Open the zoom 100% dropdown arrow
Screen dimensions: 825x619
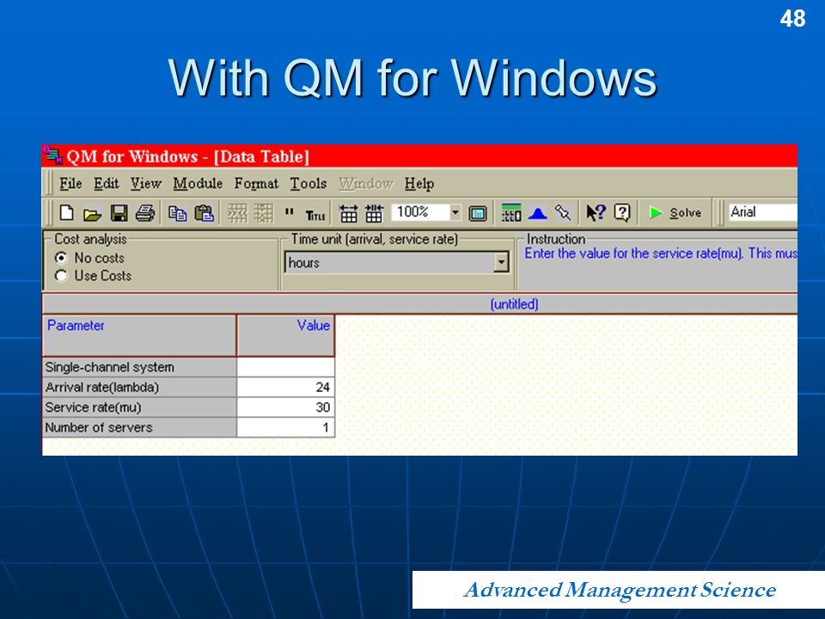(455, 212)
